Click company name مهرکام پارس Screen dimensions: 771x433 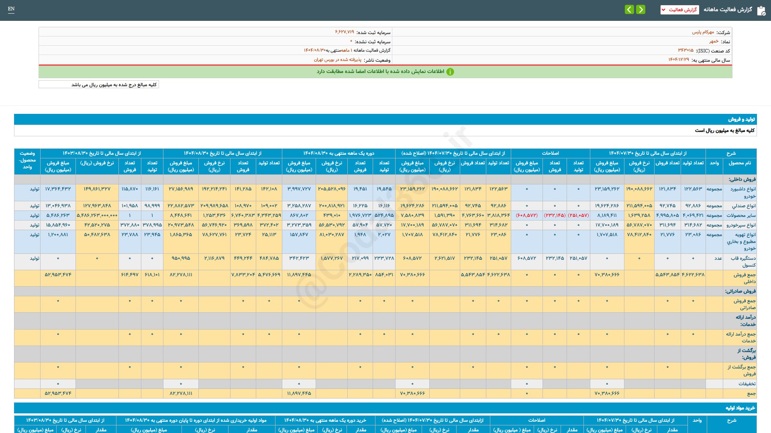click(703, 32)
